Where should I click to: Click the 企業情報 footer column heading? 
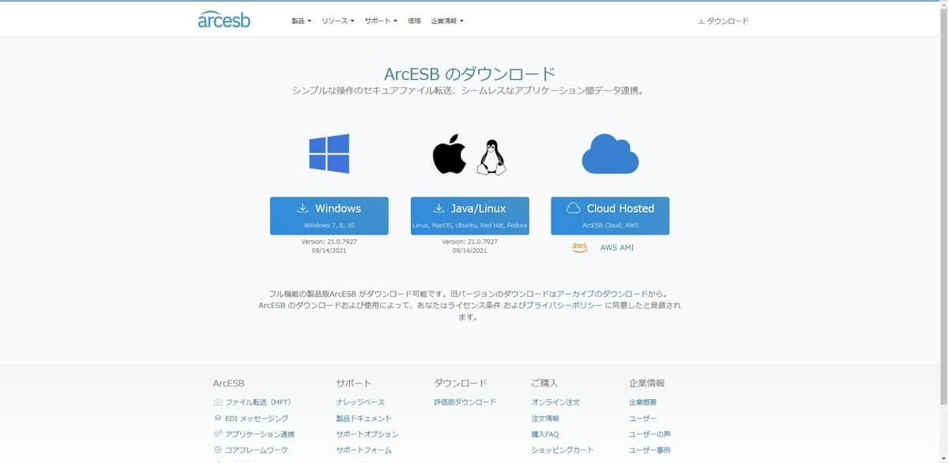point(647,383)
